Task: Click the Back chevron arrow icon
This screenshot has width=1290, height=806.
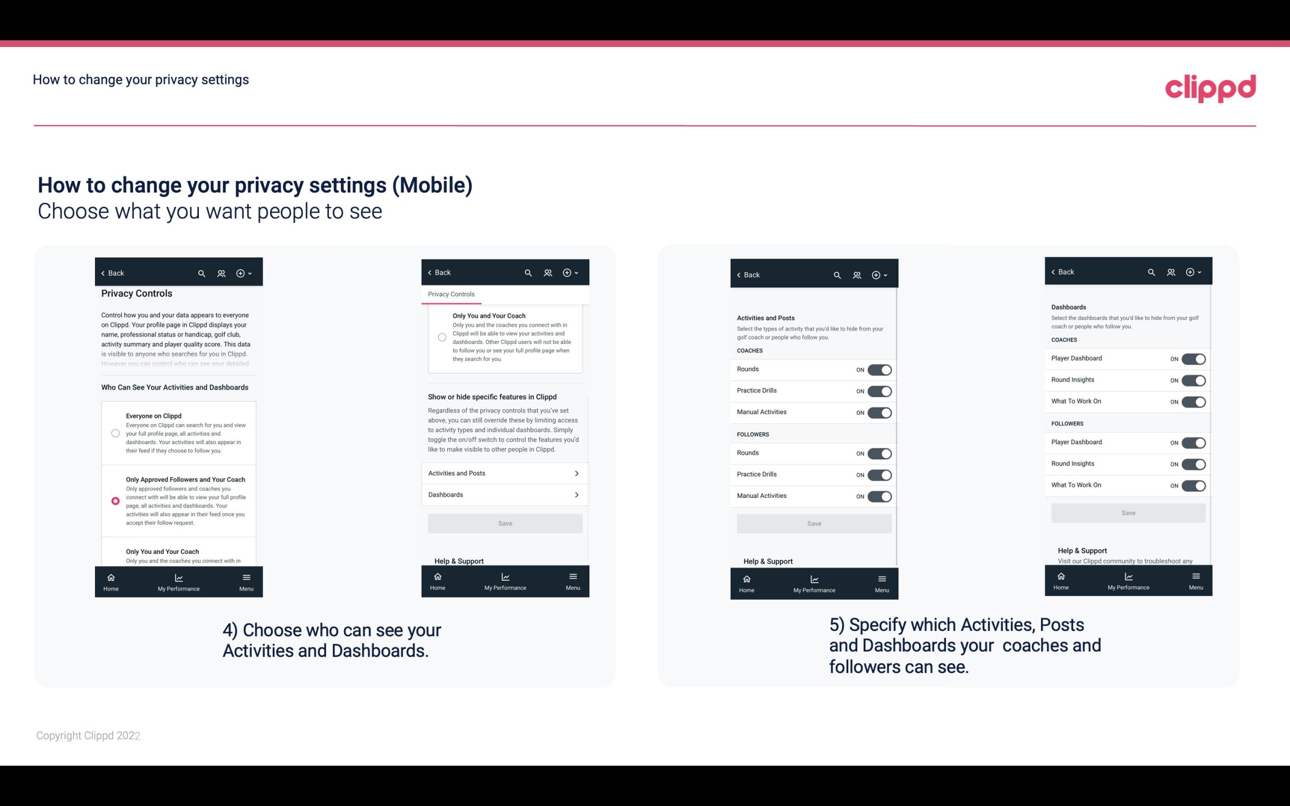Action: click(103, 273)
